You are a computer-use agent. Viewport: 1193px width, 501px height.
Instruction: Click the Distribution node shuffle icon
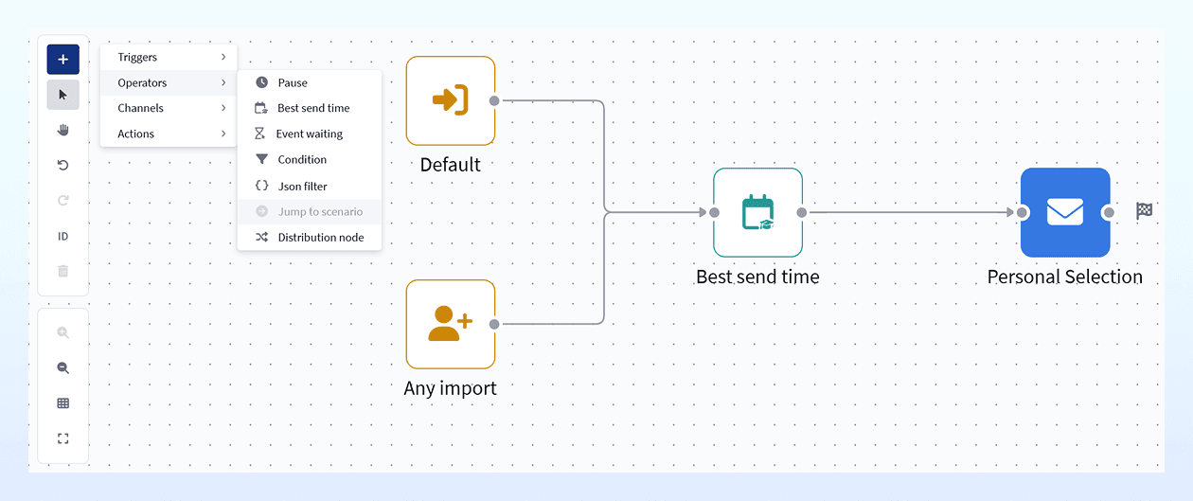click(262, 237)
